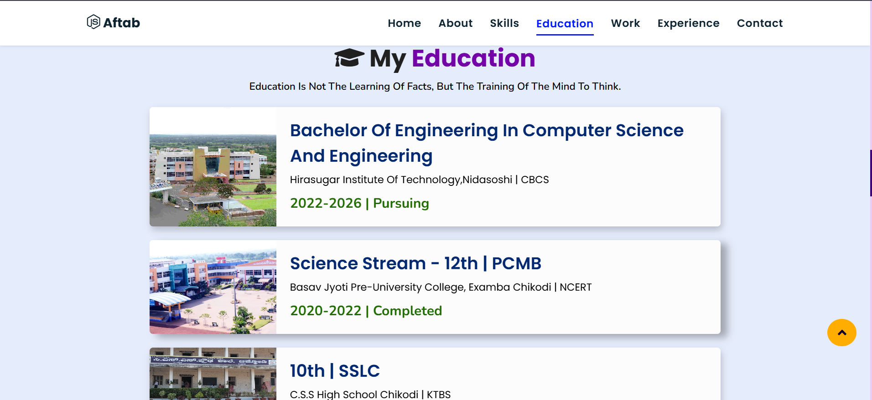Open the Work nav link
The image size is (872, 400).
(625, 23)
